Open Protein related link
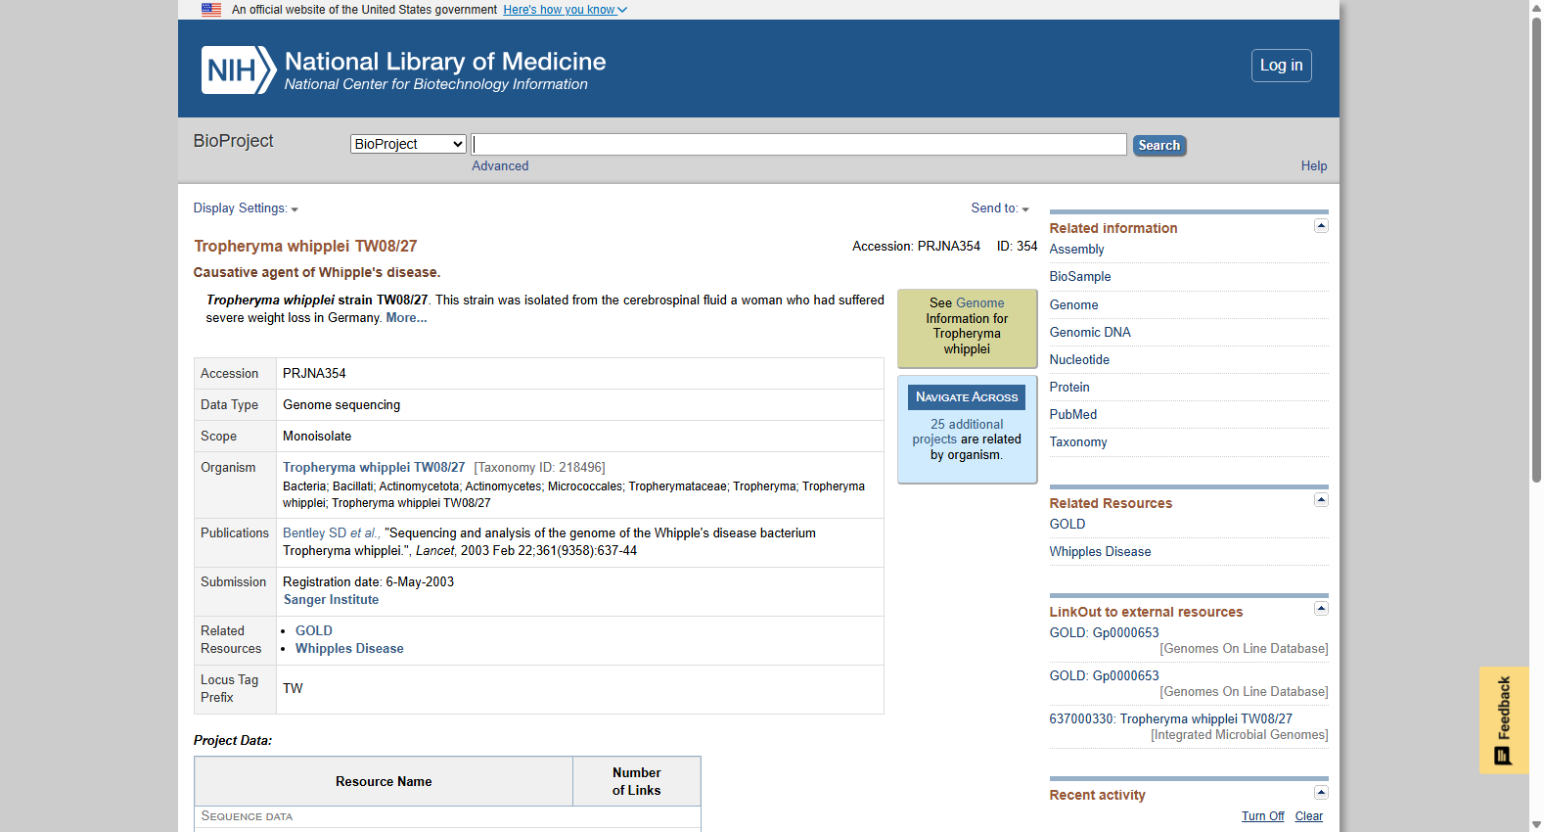Viewport: 1544px width, 832px height. 1069,388
